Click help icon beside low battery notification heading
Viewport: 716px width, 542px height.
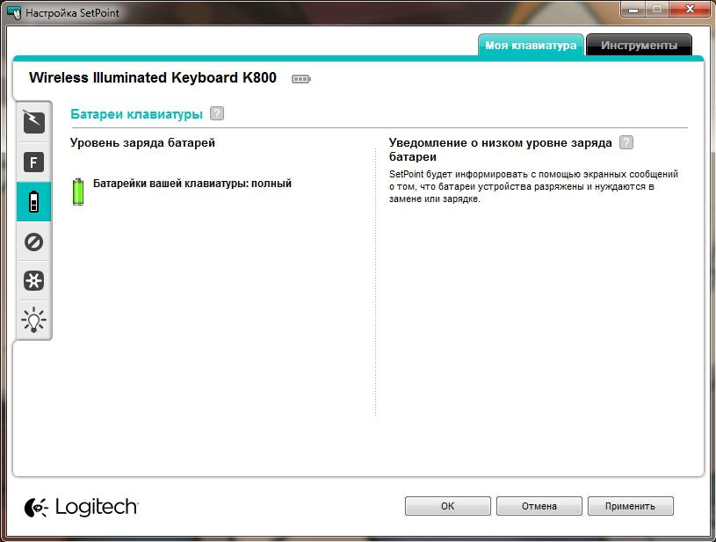click(x=626, y=142)
